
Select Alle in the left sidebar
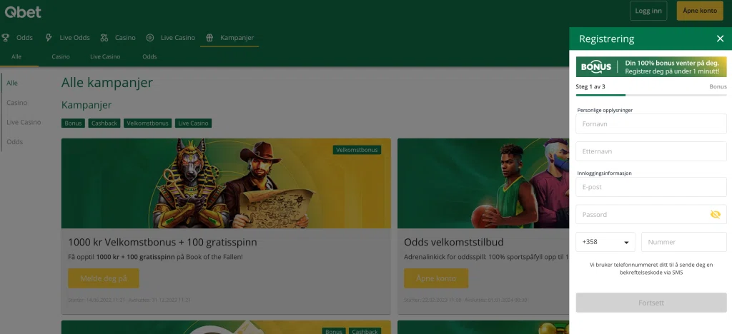click(x=12, y=83)
